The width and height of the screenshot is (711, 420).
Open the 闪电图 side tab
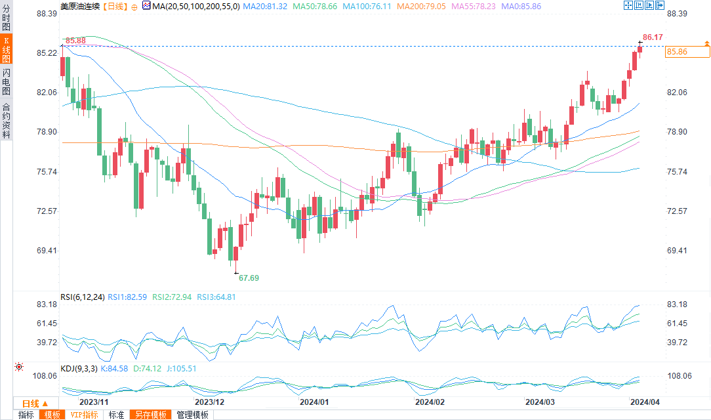point(6,81)
